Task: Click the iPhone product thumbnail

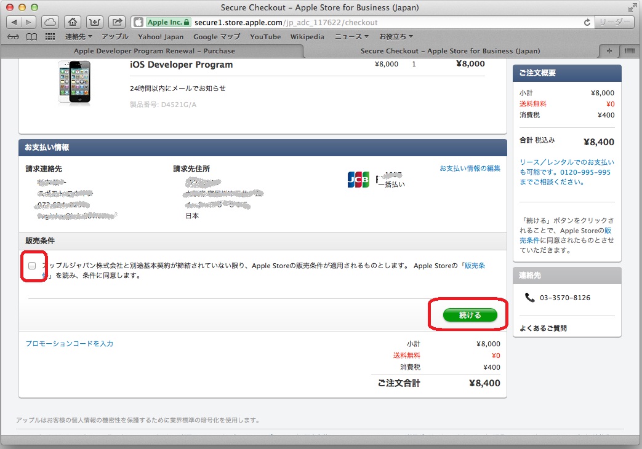Action: coord(74,82)
